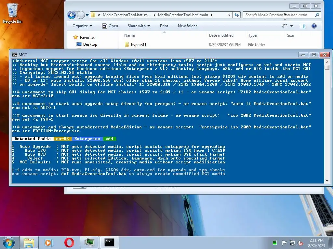Open Action Center flag icon

284,243
